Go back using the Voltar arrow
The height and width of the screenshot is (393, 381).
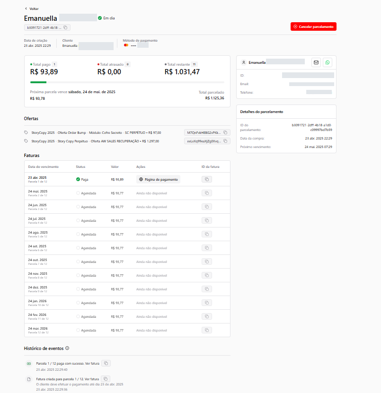[26, 9]
